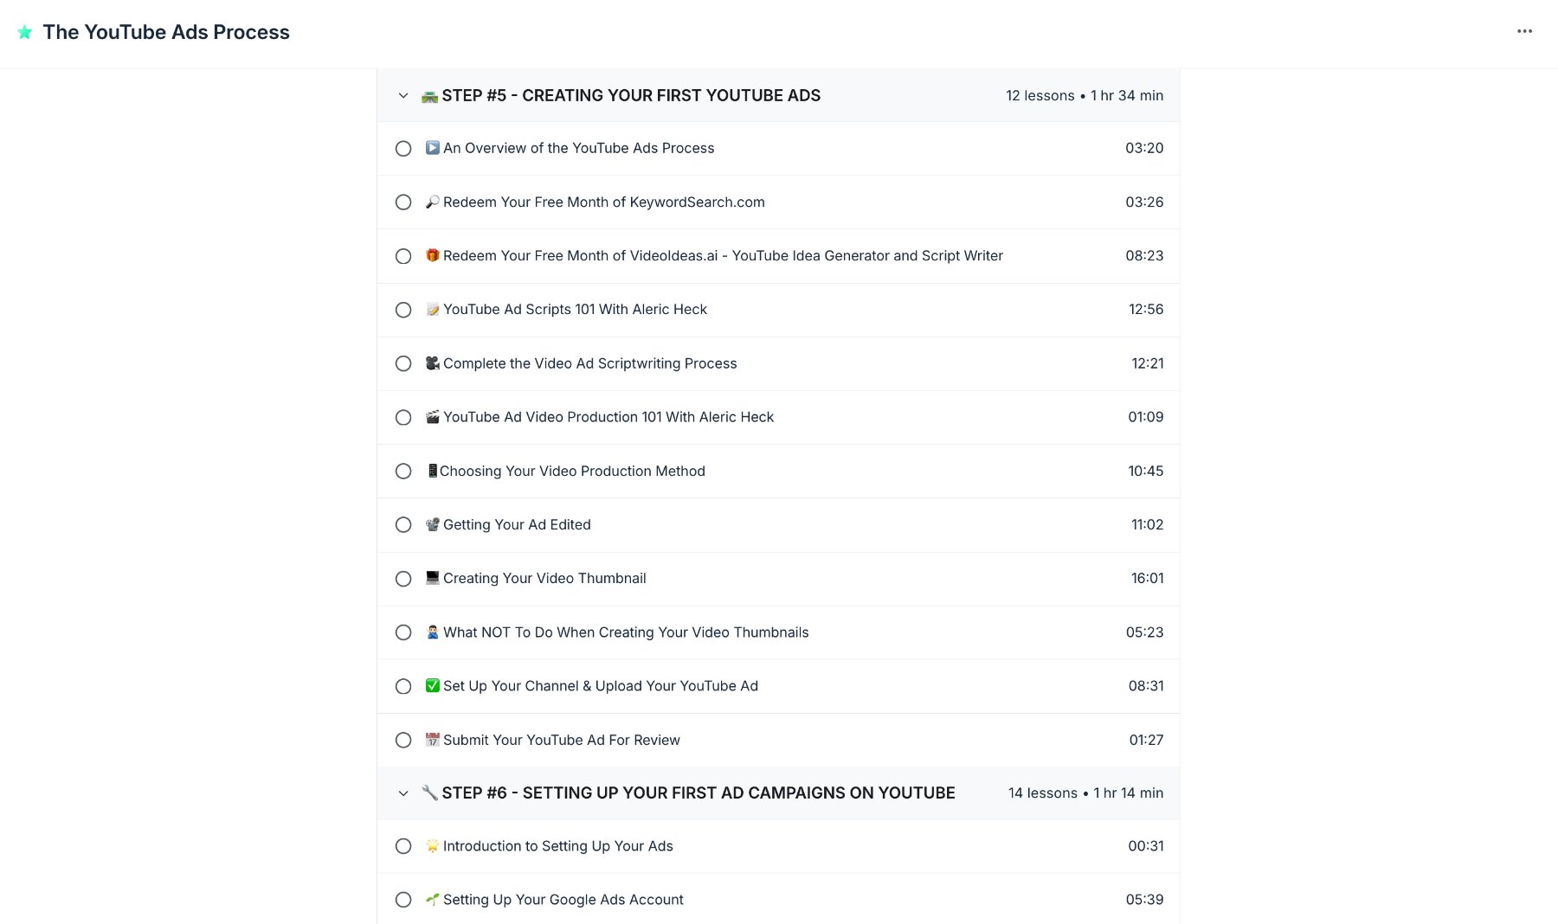The width and height of the screenshot is (1558, 924).
Task: Click the projector emoji before 'Getting Your Ad Edited'
Action: point(433,524)
